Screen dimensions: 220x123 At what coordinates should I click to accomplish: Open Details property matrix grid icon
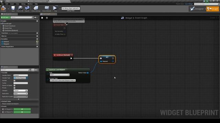coord(33,70)
